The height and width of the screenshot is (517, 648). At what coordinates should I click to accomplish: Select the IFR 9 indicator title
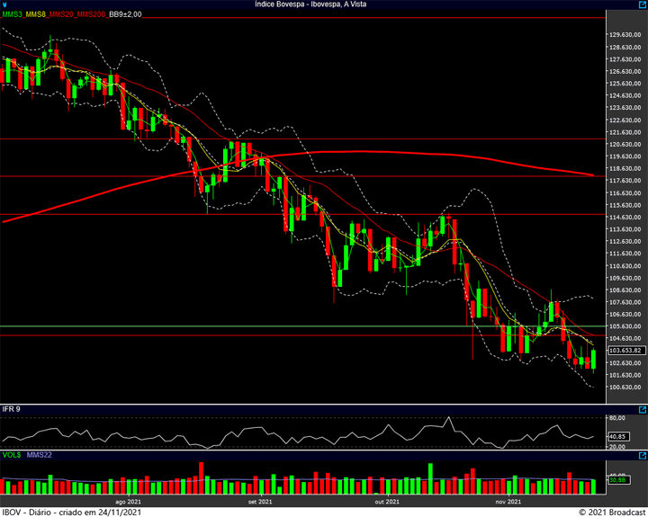[x=11, y=410]
